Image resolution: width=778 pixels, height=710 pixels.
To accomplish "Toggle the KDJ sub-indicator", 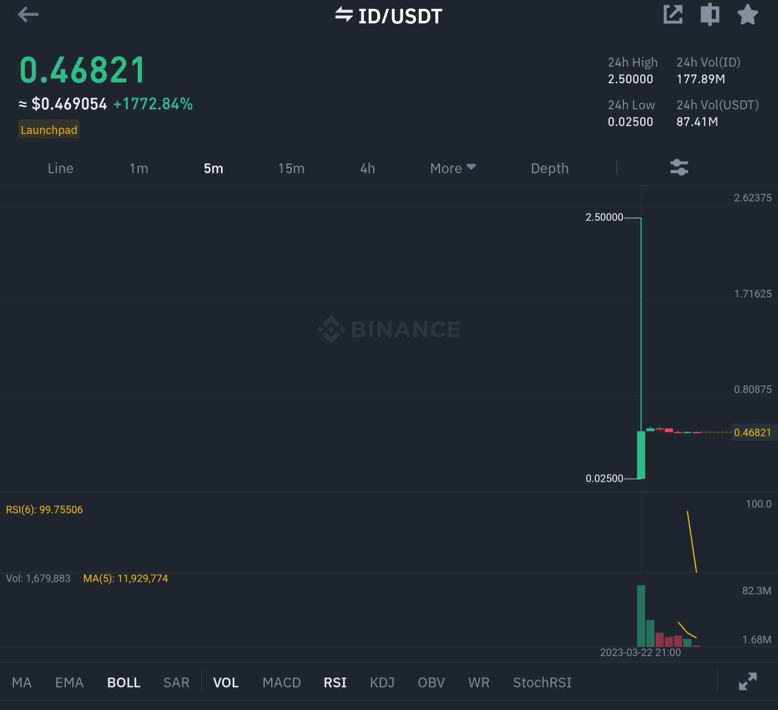I will tap(382, 682).
